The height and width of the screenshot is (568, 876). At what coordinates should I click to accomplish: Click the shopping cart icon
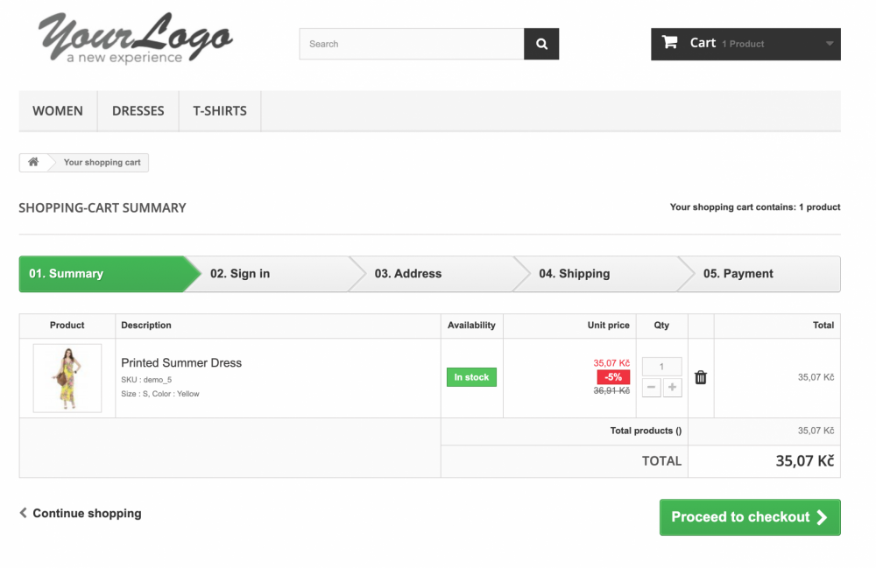(670, 43)
